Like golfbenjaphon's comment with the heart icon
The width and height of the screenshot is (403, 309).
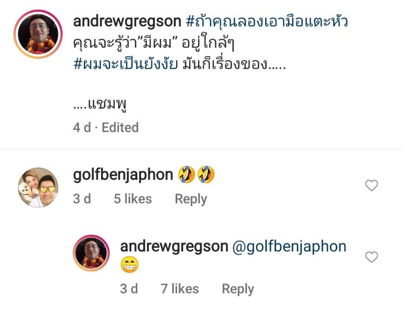tap(371, 185)
